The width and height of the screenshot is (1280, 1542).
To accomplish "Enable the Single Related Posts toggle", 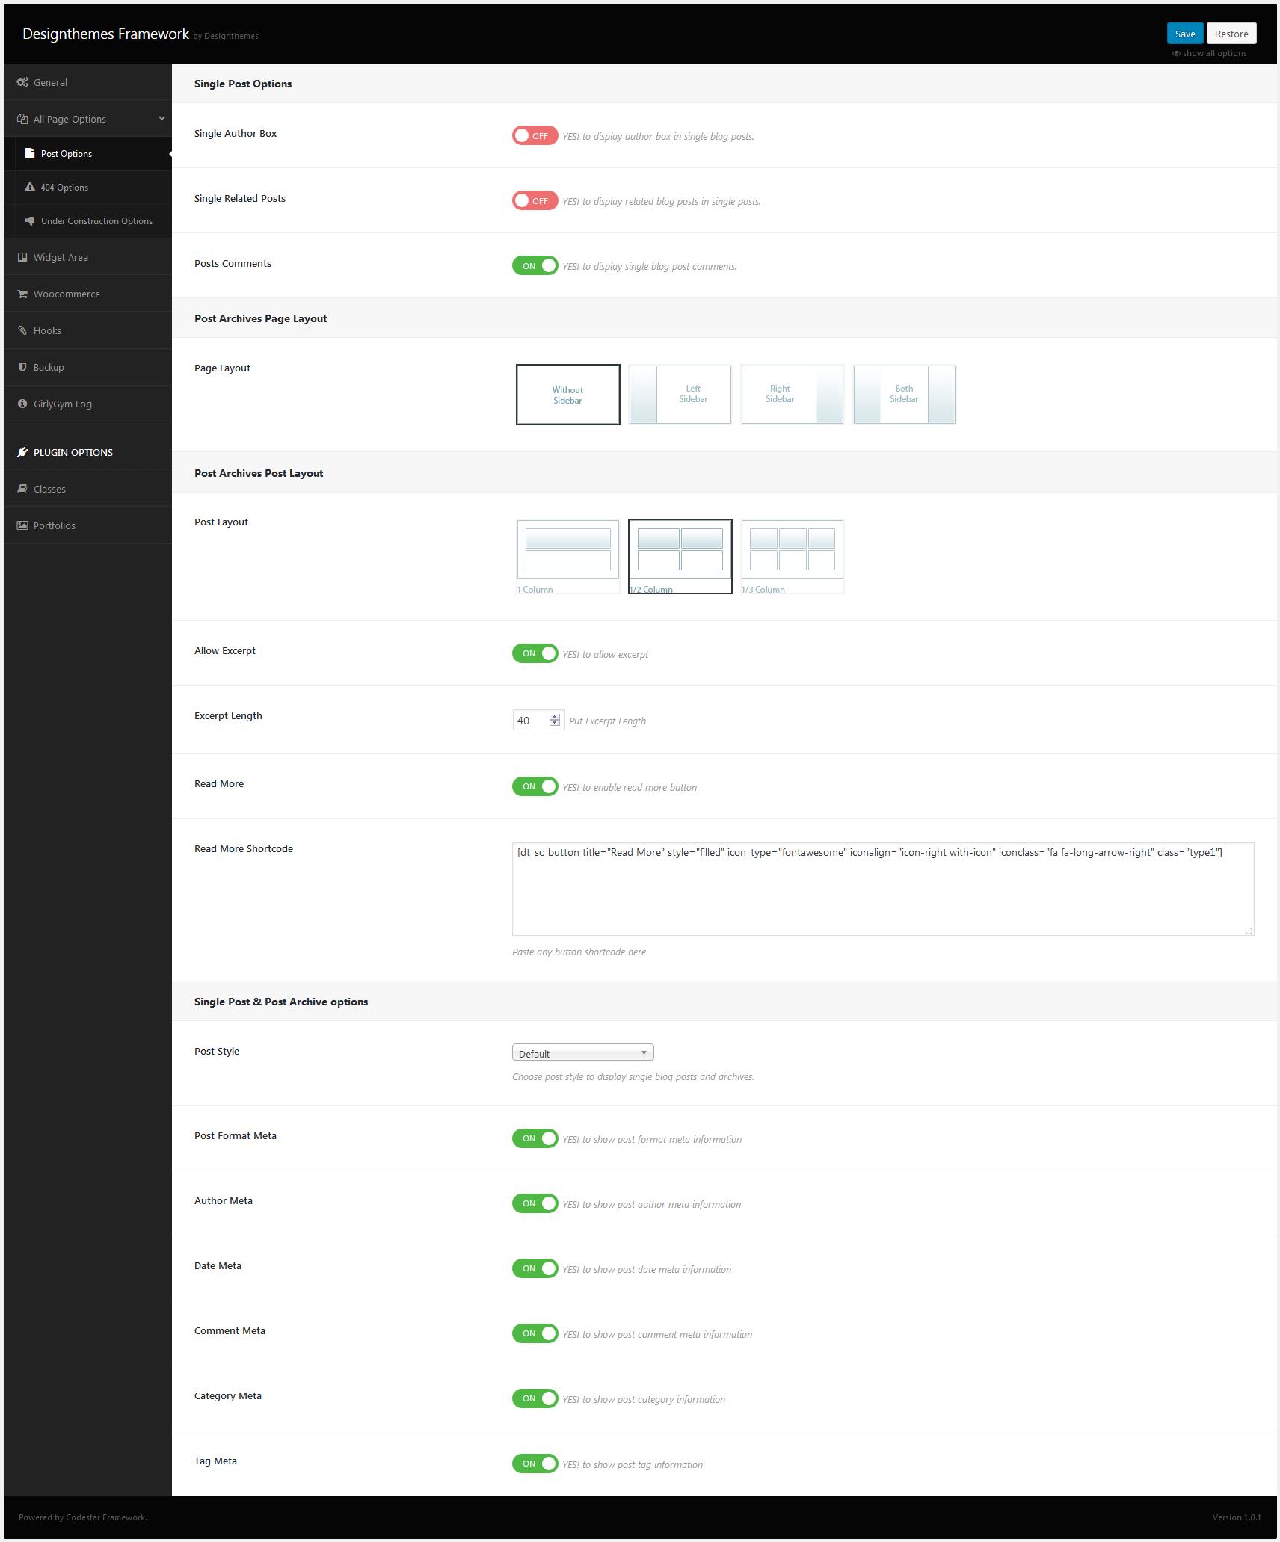I will [x=535, y=200].
